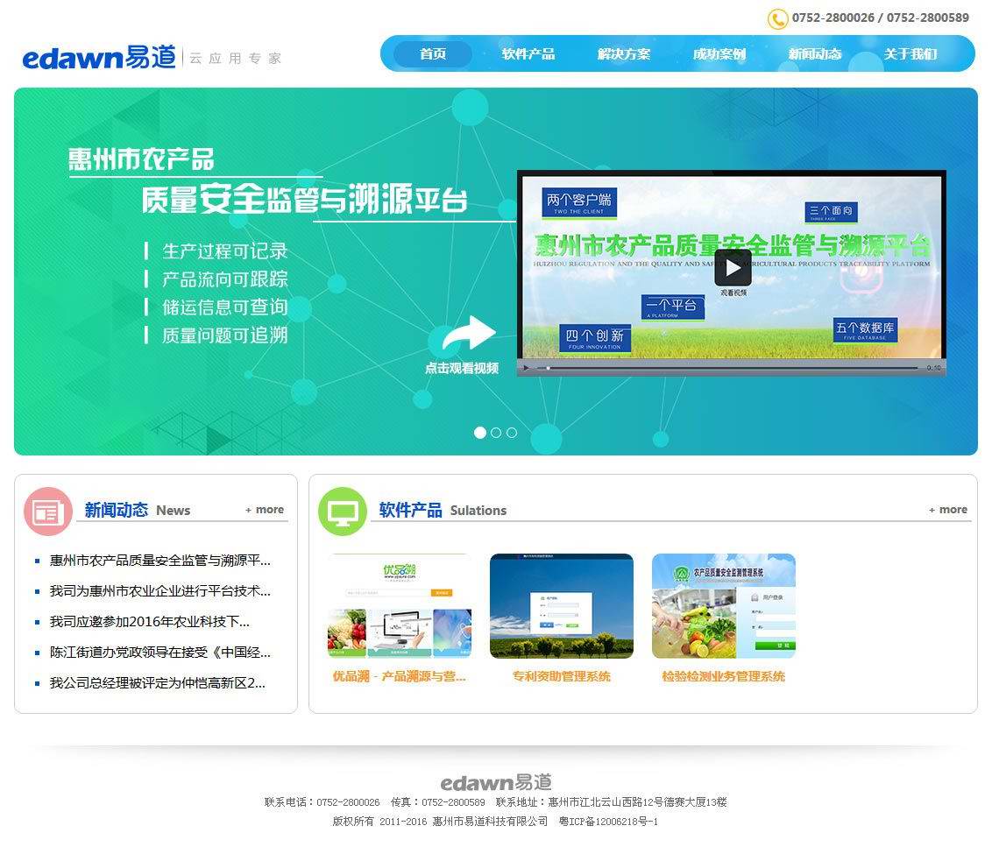992x861 pixels.
Task: Open 新闻动态 in the nav bar
Action: click(815, 53)
